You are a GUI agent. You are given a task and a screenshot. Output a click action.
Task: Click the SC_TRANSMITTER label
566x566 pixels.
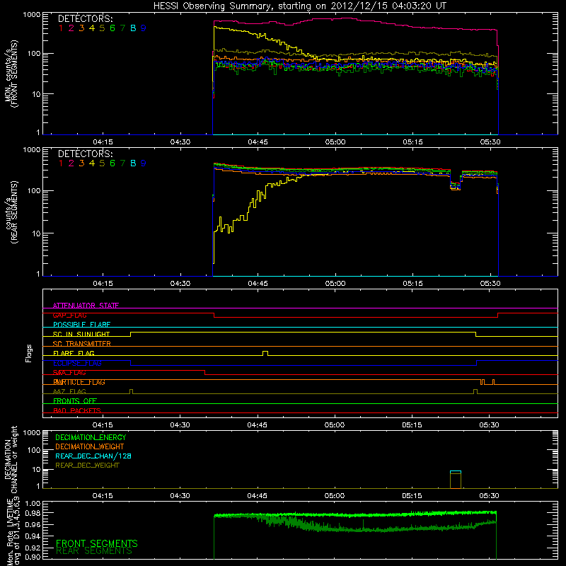(x=82, y=343)
